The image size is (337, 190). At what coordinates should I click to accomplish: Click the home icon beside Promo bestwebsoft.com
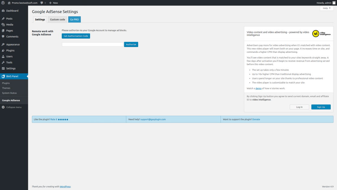[x=9, y=3]
